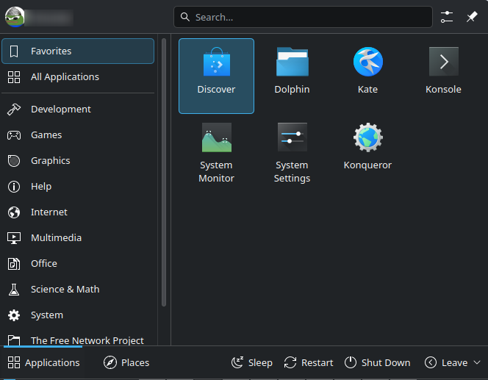
Task: Open Office category
Action: (x=78, y=264)
